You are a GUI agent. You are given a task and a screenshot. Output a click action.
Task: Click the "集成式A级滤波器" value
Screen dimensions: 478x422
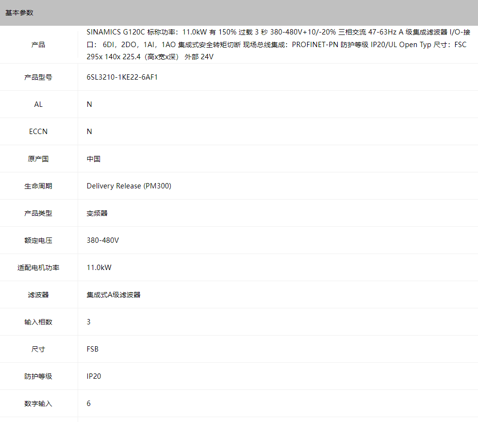(114, 295)
